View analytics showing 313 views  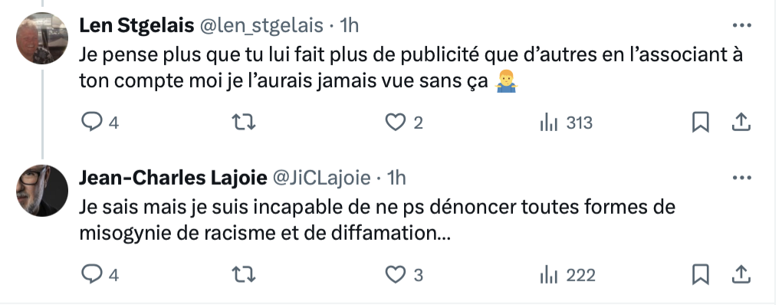tap(566, 123)
